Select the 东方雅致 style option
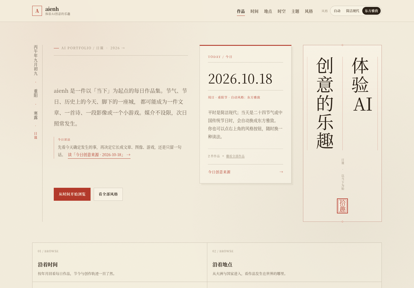Image resolution: width=414 pixels, height=288 pixels. (x=371, y=11)
